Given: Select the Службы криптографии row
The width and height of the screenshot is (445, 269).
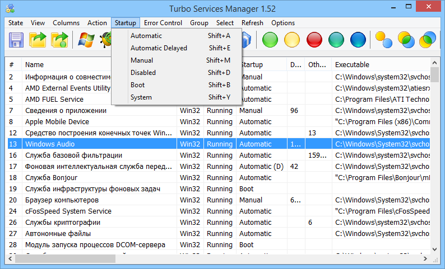Looking at the screenshot, I should tap(218, 222).
